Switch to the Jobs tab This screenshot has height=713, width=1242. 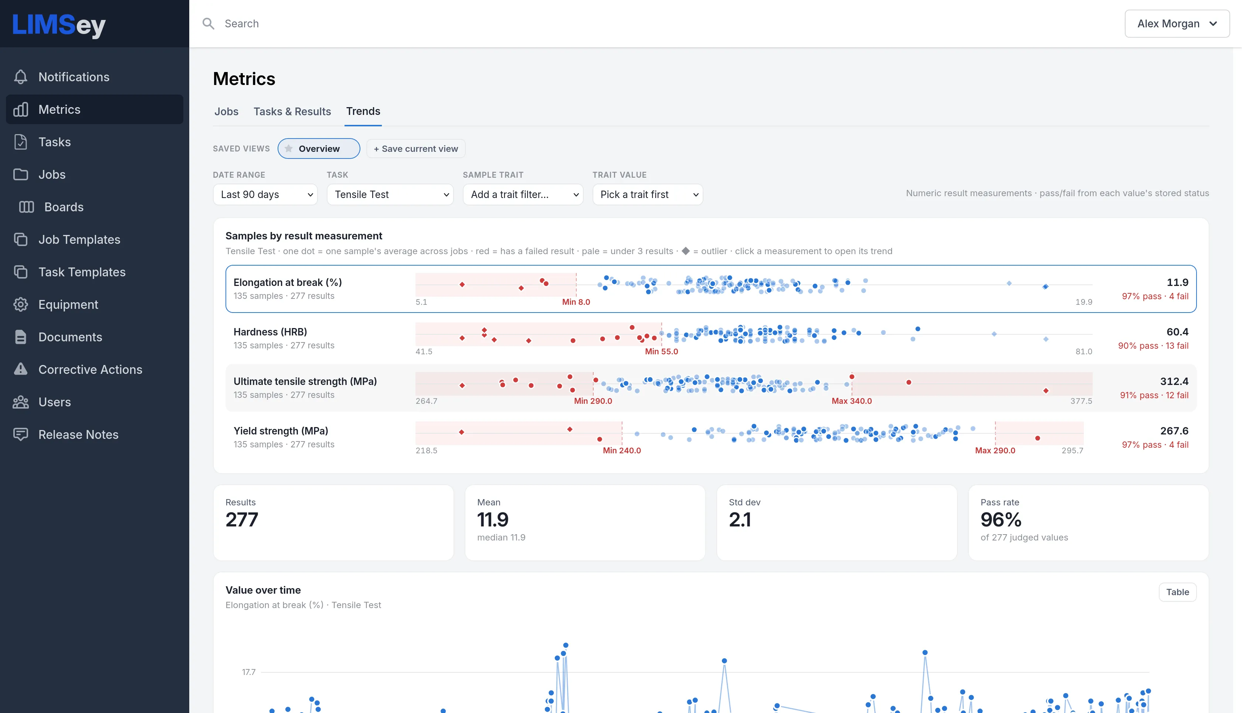tap(226, 112)
